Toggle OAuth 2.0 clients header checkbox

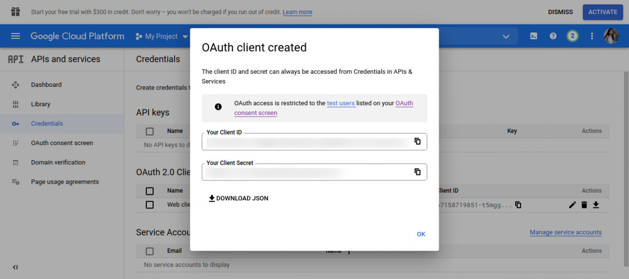pyautogui.click(x=150, y=191)
